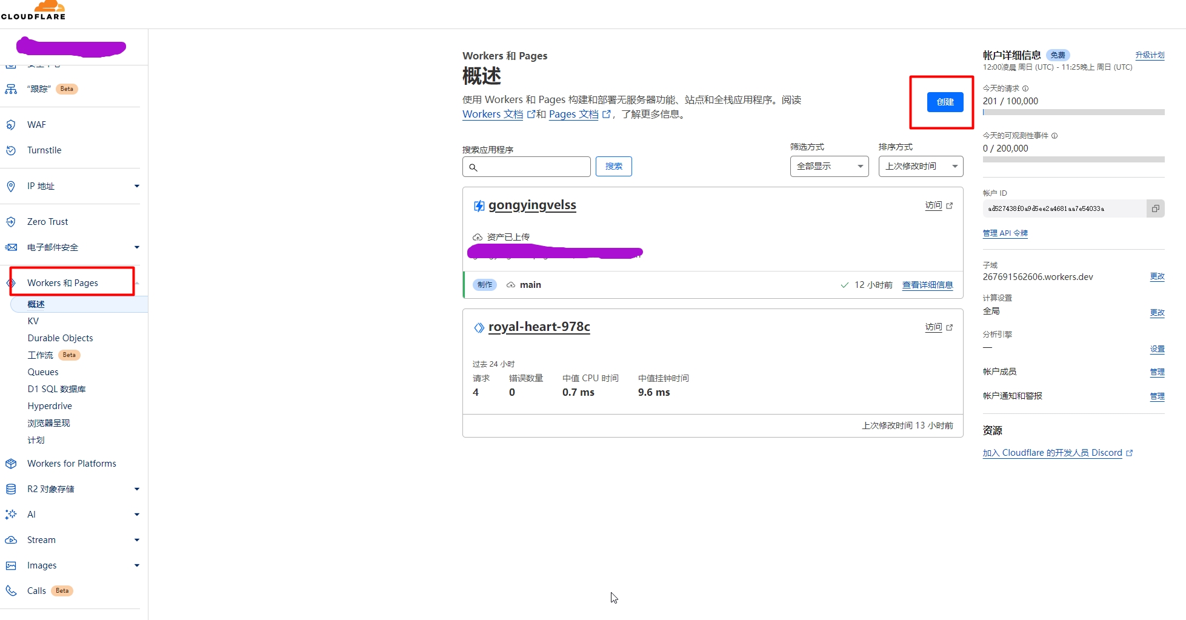Open the royal-heart-978c worker link
Viewport: 1186px width, 620px height.
tap(539, 327)
